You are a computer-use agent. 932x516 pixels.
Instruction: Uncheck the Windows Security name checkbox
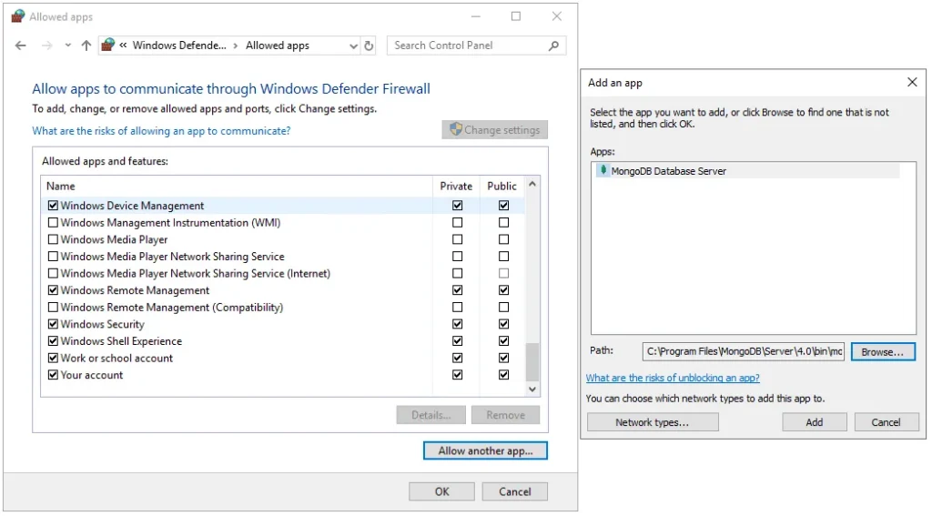coord(53,324)
